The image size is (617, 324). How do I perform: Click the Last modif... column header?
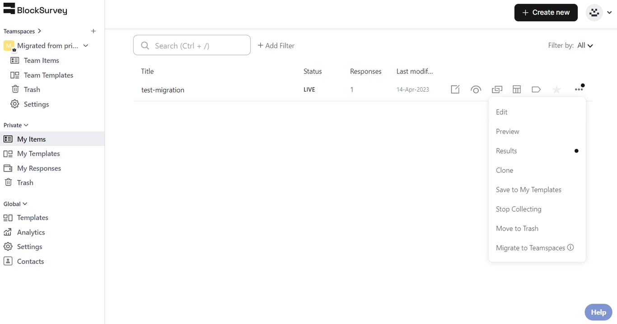415,71
